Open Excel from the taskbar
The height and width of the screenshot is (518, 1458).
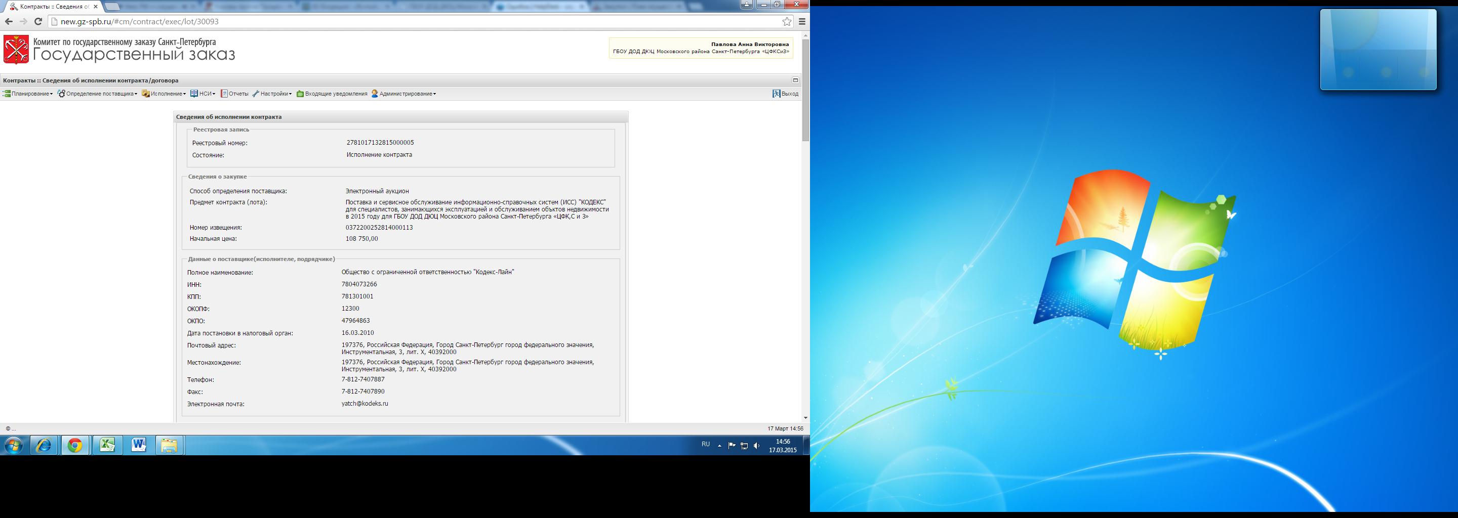tap(107, 446)
